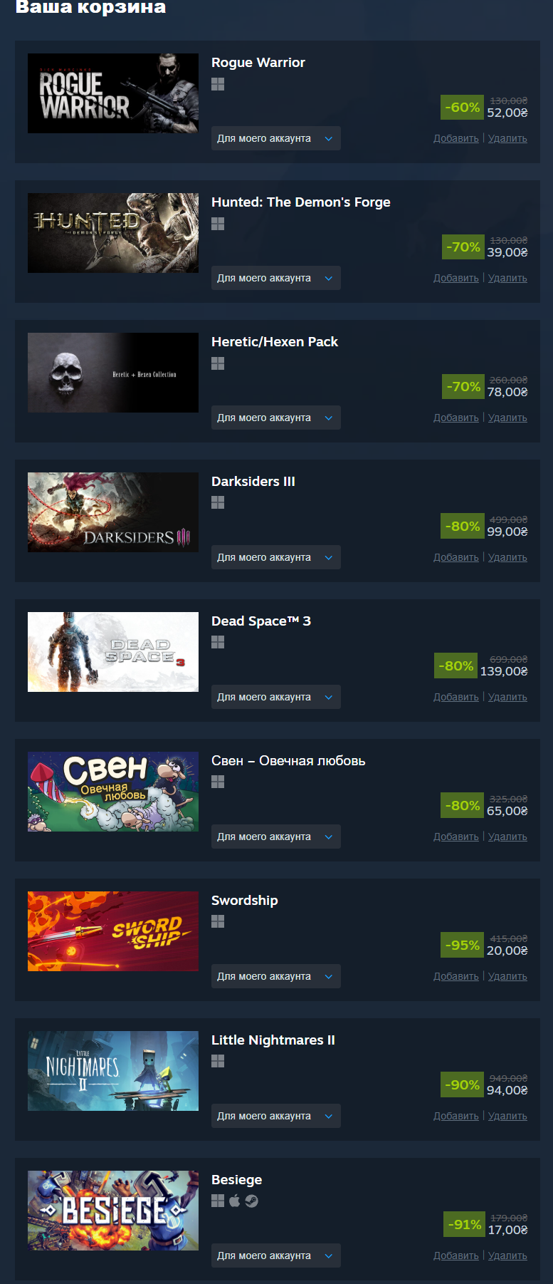The height and width of the screenshot is (1284, 553).
Task: Open the Swordship cover thumbnail
Action: point(113,931)
